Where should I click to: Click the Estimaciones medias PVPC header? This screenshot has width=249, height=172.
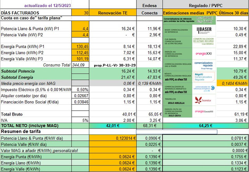[205, 13]
